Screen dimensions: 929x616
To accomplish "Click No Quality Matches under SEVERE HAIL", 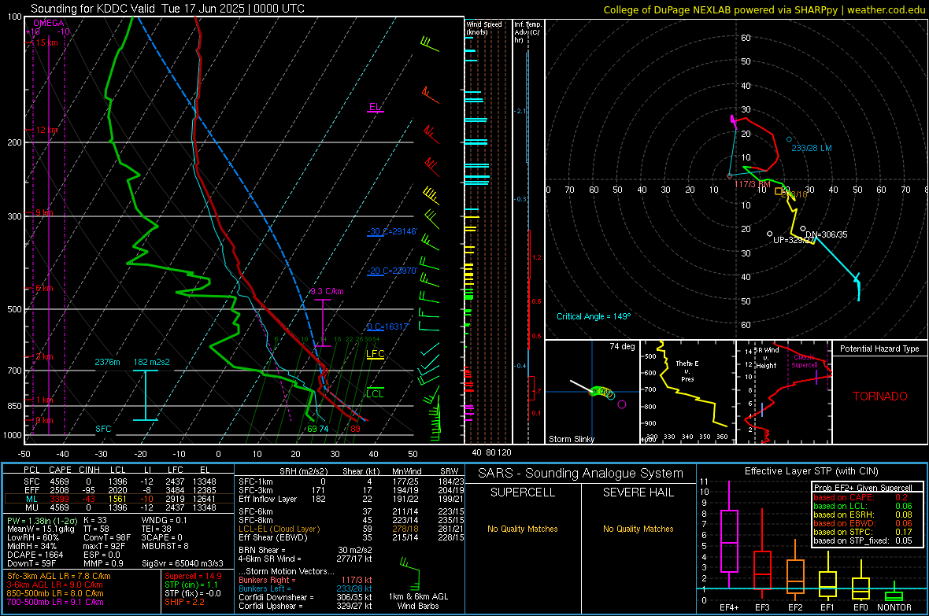I will [x=638, y=529].
